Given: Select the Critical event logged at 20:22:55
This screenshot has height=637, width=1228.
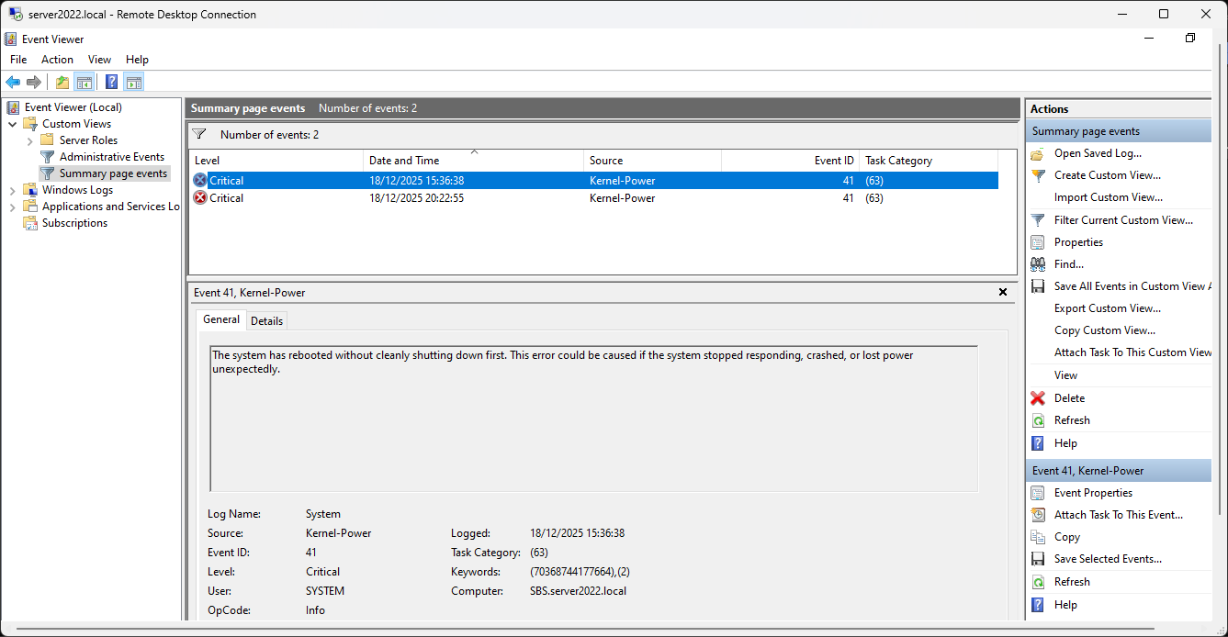Looking at the screenshot, I should click(x=416, y=198).
